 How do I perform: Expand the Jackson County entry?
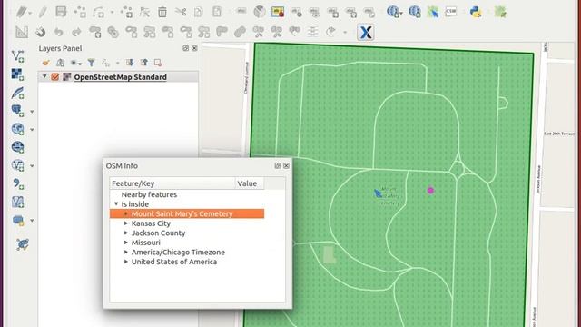point(126,233)
